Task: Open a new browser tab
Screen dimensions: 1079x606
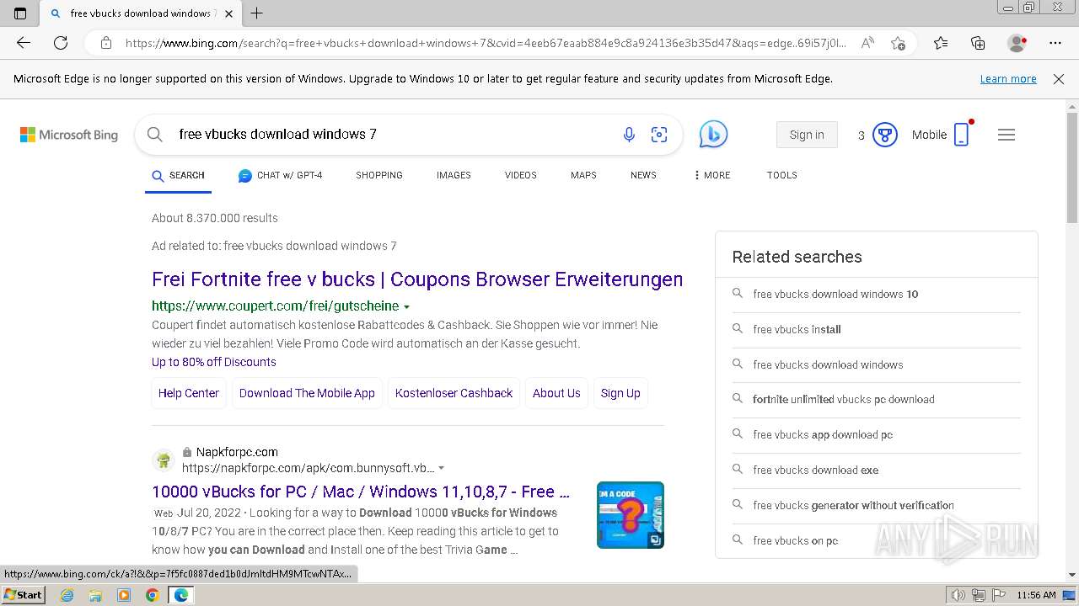Action: (x=257, y=13)
